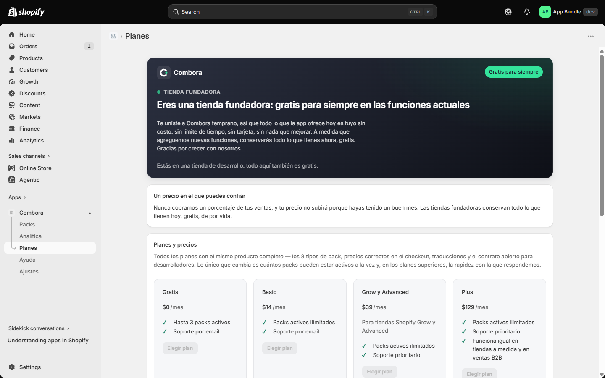Click the Gratis para siempre badge
The image size is (605, 378).
tap(513, 72)
